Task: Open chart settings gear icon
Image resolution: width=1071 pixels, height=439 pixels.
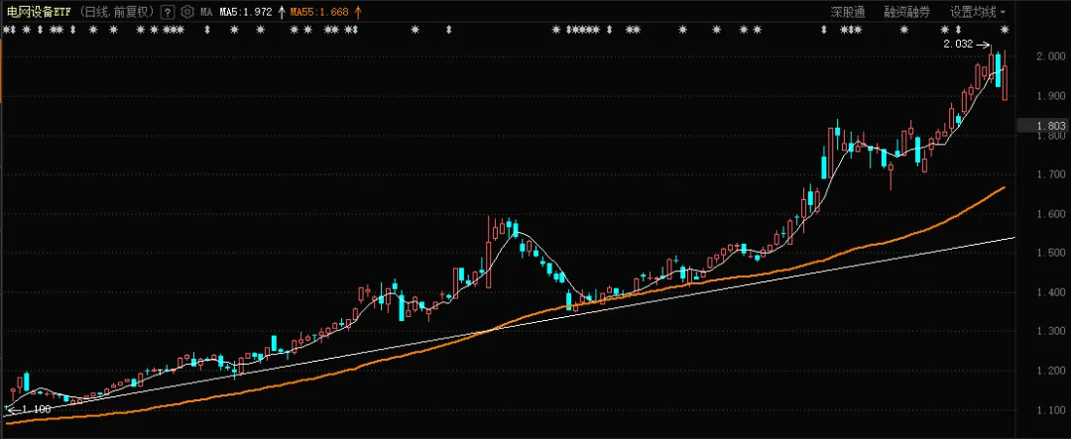Action: (186, 12)
